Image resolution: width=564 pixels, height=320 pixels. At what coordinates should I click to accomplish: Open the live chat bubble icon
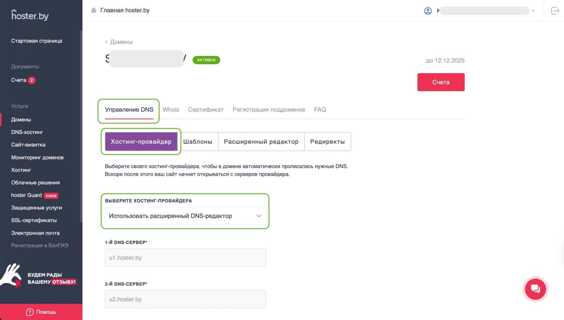click(536, 289)
